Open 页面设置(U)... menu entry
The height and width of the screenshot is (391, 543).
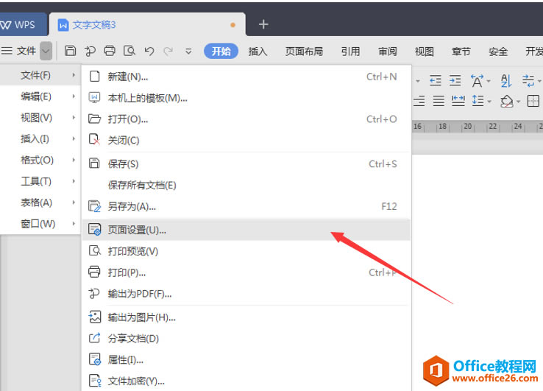(x=246, y=230)
